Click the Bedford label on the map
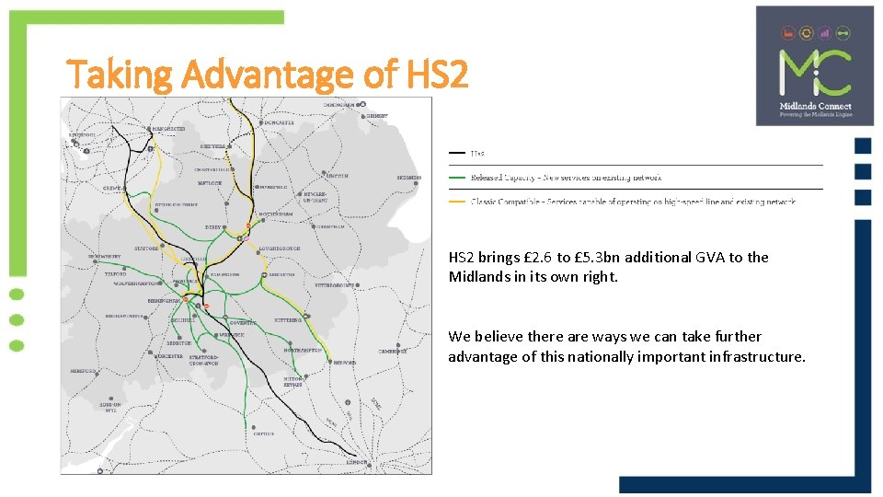 click(345, 363)
